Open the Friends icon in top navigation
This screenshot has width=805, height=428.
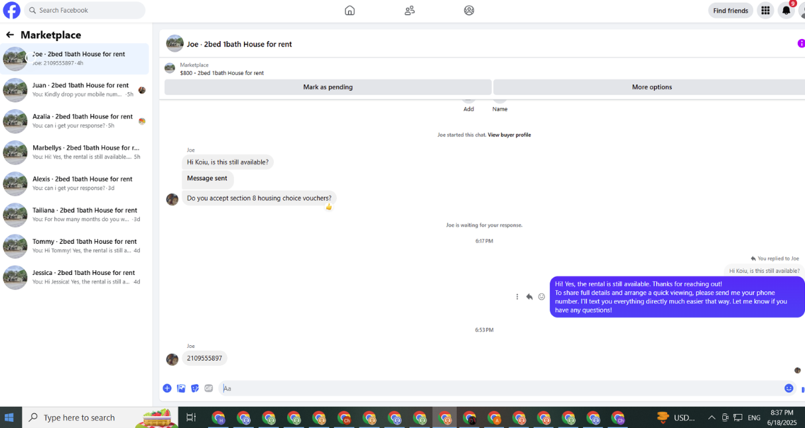tap(409, 10)
